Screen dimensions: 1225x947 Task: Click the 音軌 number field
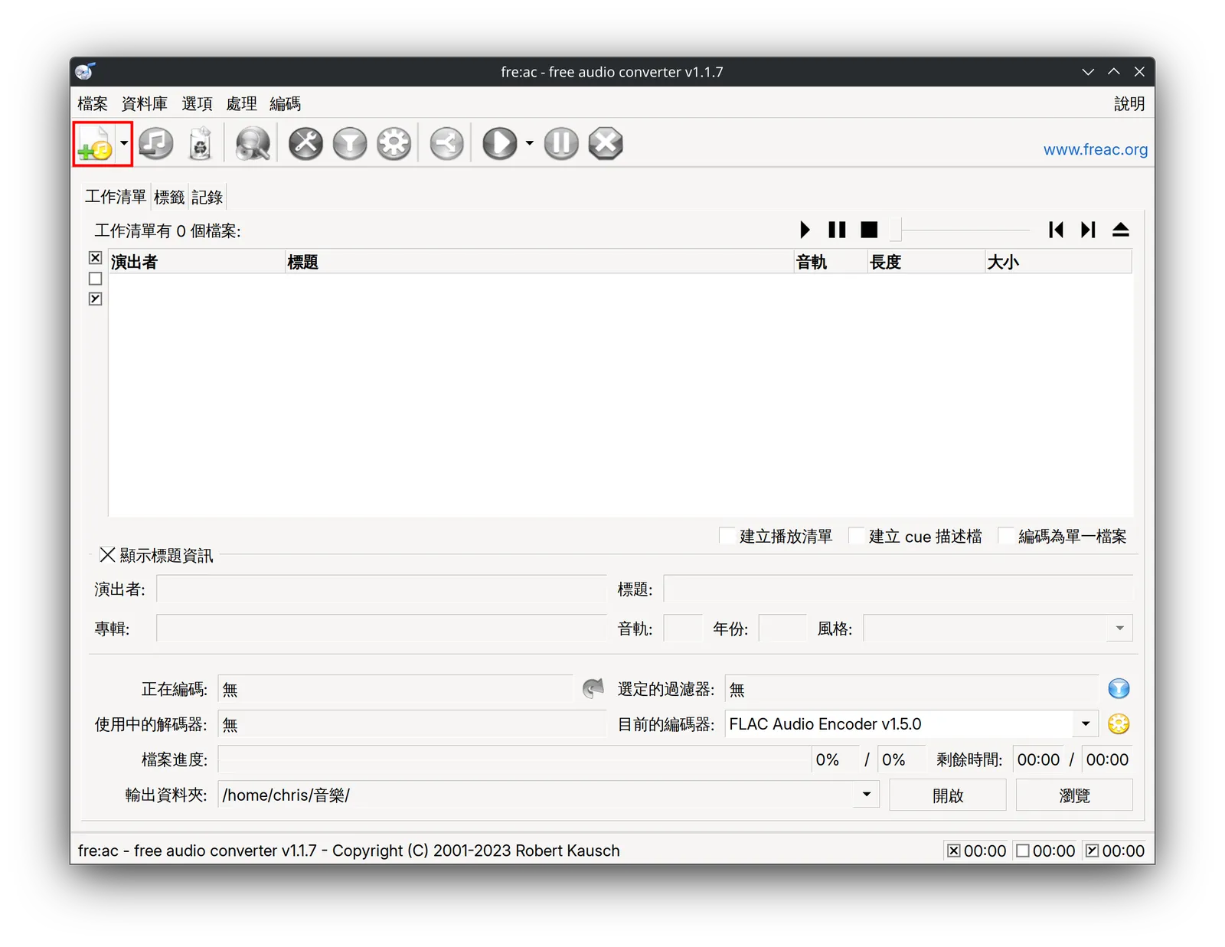[x=683, y=629]
